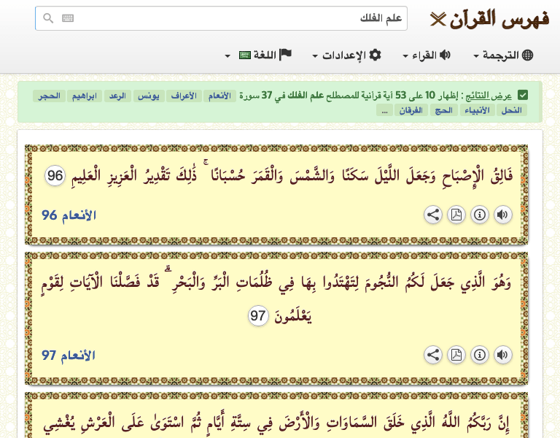Click the search field containing علم الفلك
560x438 pixels.
pyautogui.click(x=233, y=18)
